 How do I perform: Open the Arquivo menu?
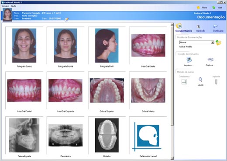coord(5,6)
